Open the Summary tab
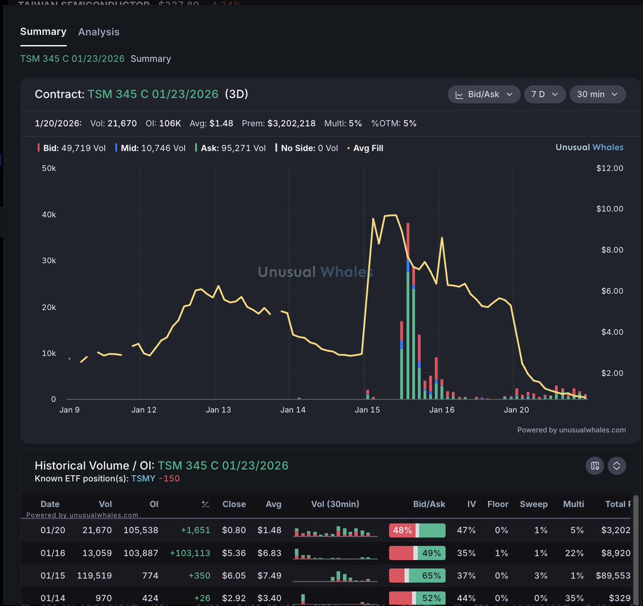This screenshot has height=606, width=643. pos(43,32)
